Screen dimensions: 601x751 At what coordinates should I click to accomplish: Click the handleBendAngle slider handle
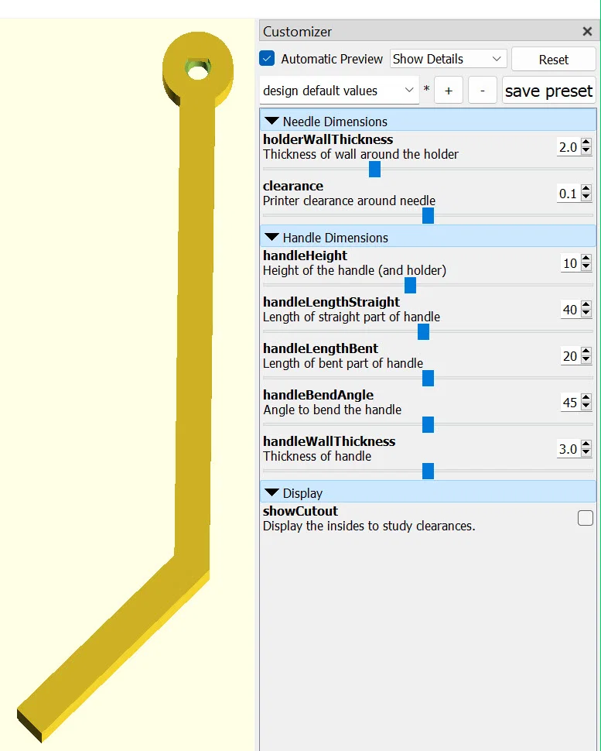pos(429,425)
